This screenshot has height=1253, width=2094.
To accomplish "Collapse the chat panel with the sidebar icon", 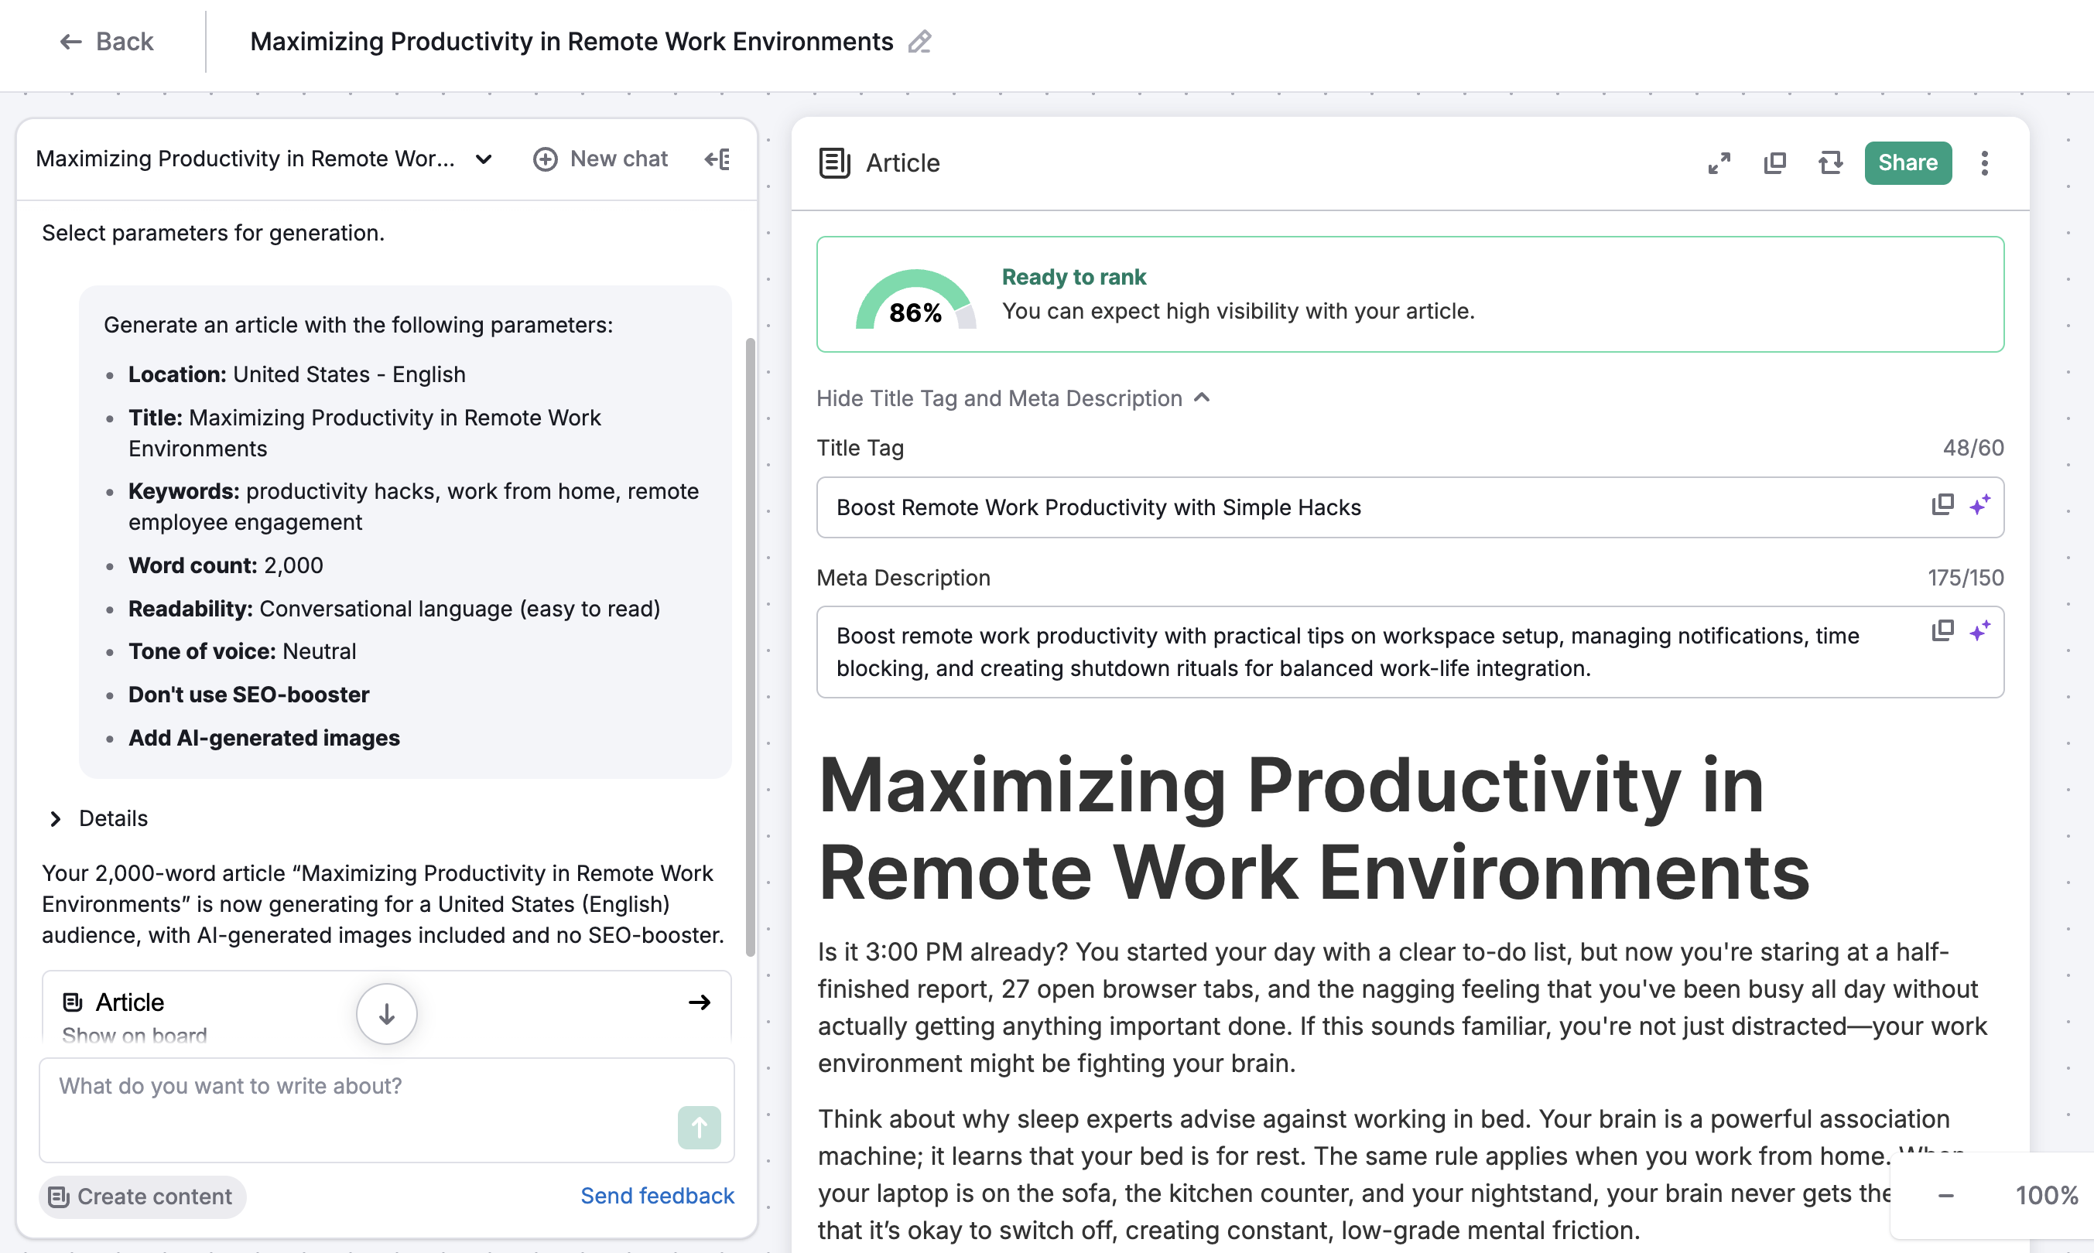I will click(717, 159).
